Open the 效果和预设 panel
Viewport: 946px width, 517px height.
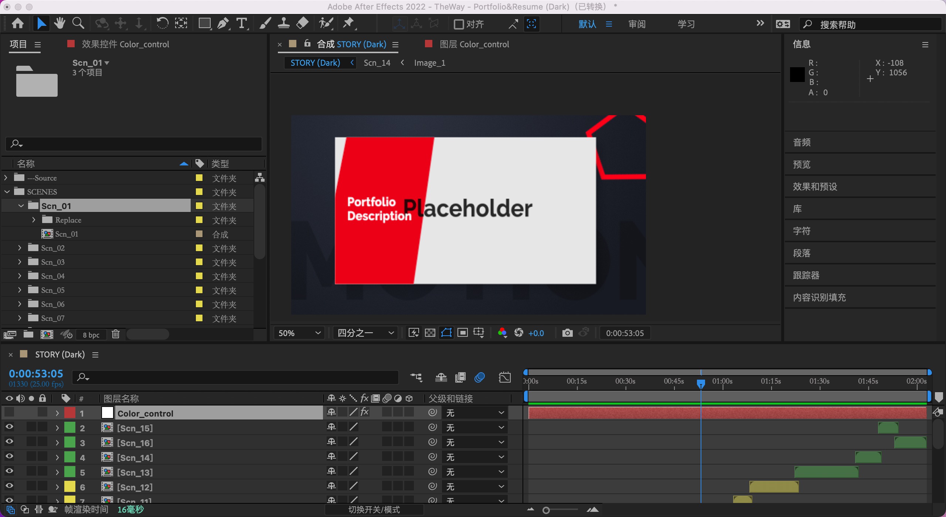click(x=815, y=186)
